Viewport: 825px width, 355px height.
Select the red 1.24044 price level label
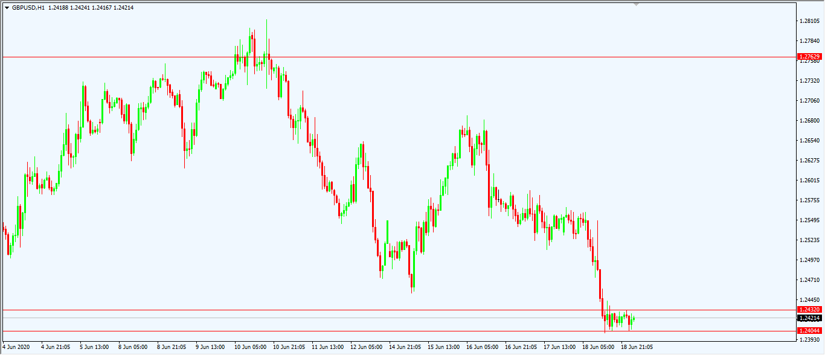(809, 331)
